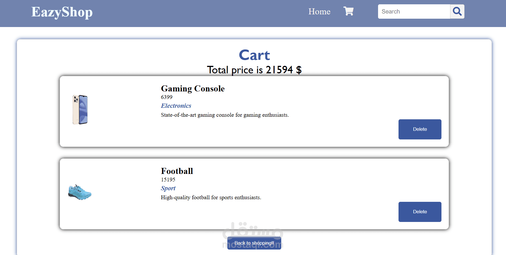Screen dimensions: 506x255
Task: Open the shopping cart icon
Action: (x=348, y=11)
